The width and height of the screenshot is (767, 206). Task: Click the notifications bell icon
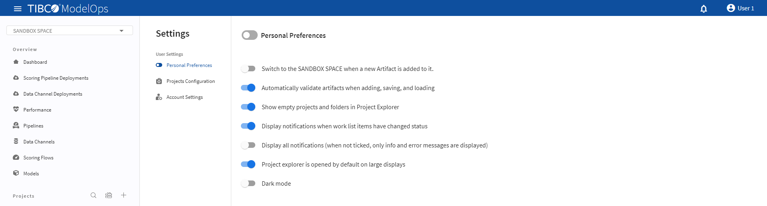pos(703,9)
